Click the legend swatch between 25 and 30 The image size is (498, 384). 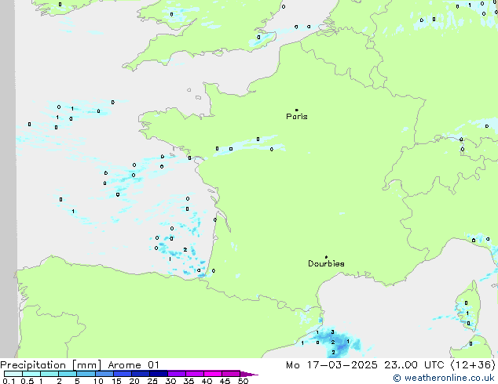tap(159, 374)
